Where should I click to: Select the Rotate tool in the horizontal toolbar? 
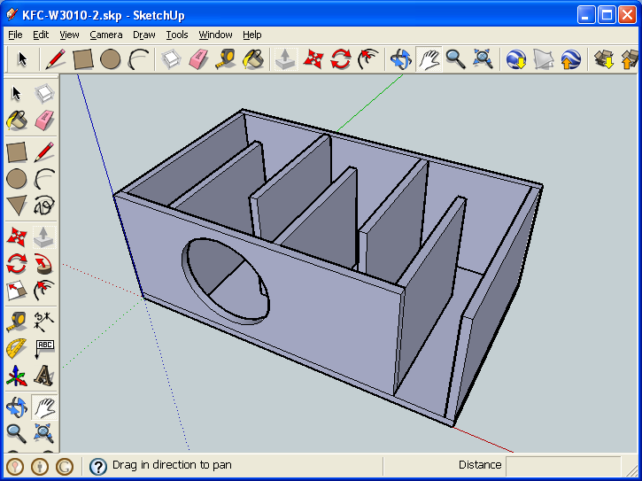pyautogui.click(x=341, y=59)
